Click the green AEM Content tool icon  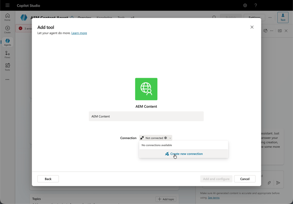146,89
